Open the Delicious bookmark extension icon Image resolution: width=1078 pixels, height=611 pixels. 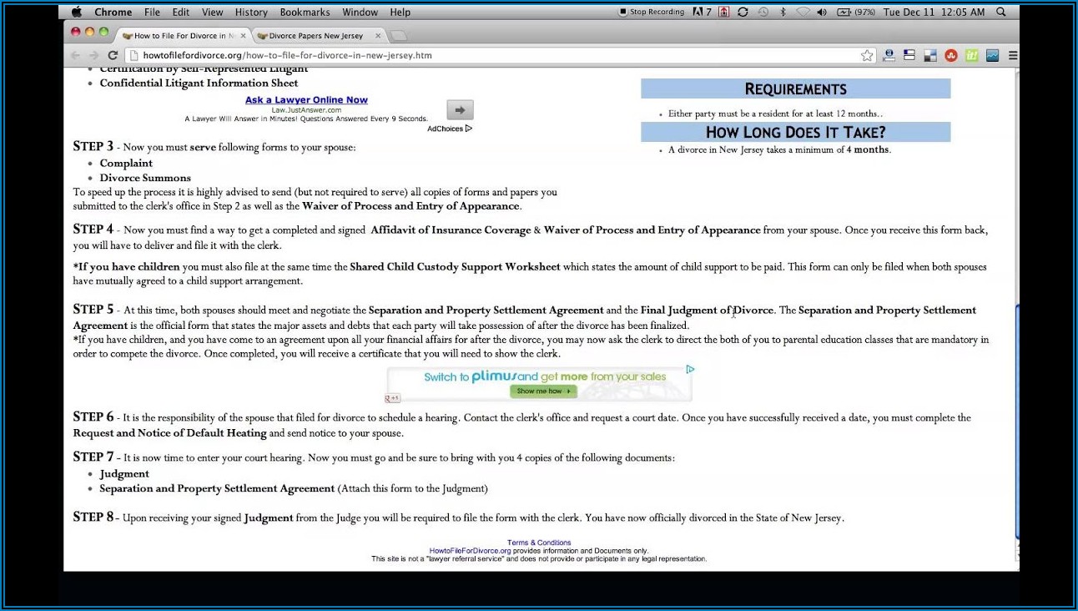coord(929,56)
